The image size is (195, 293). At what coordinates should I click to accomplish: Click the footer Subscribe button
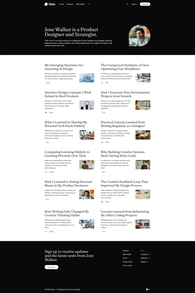(52, 267)
